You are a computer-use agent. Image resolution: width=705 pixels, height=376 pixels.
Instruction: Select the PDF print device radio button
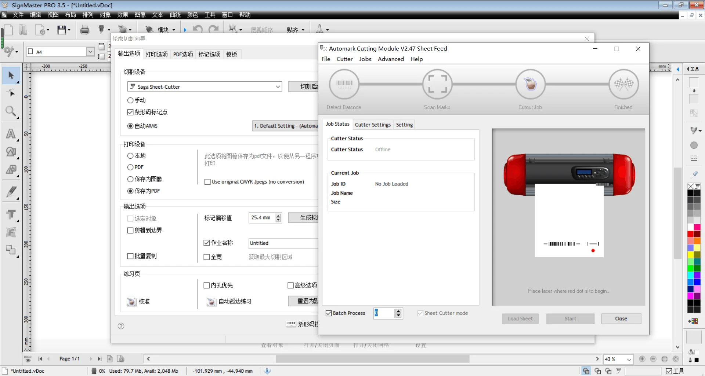click(x=130, y=167)
